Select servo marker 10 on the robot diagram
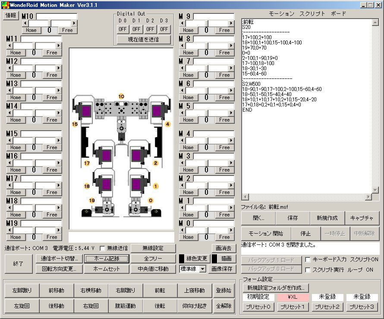This screenshot has width=384, height=319. tap(121, 97)
